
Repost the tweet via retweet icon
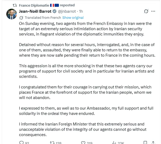(52, 143)
